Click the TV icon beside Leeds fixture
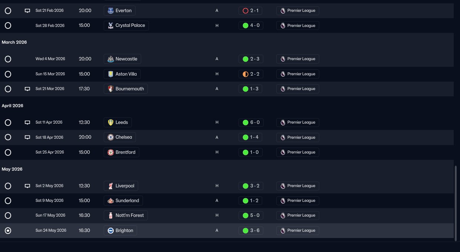460x252 pixels. point(27,122)
